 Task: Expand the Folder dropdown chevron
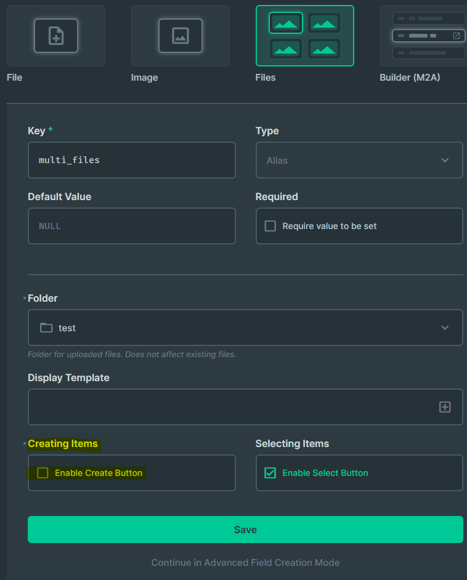[x=445, y=328]
